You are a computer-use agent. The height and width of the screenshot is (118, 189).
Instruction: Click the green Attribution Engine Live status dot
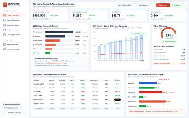tap(4, 105)
